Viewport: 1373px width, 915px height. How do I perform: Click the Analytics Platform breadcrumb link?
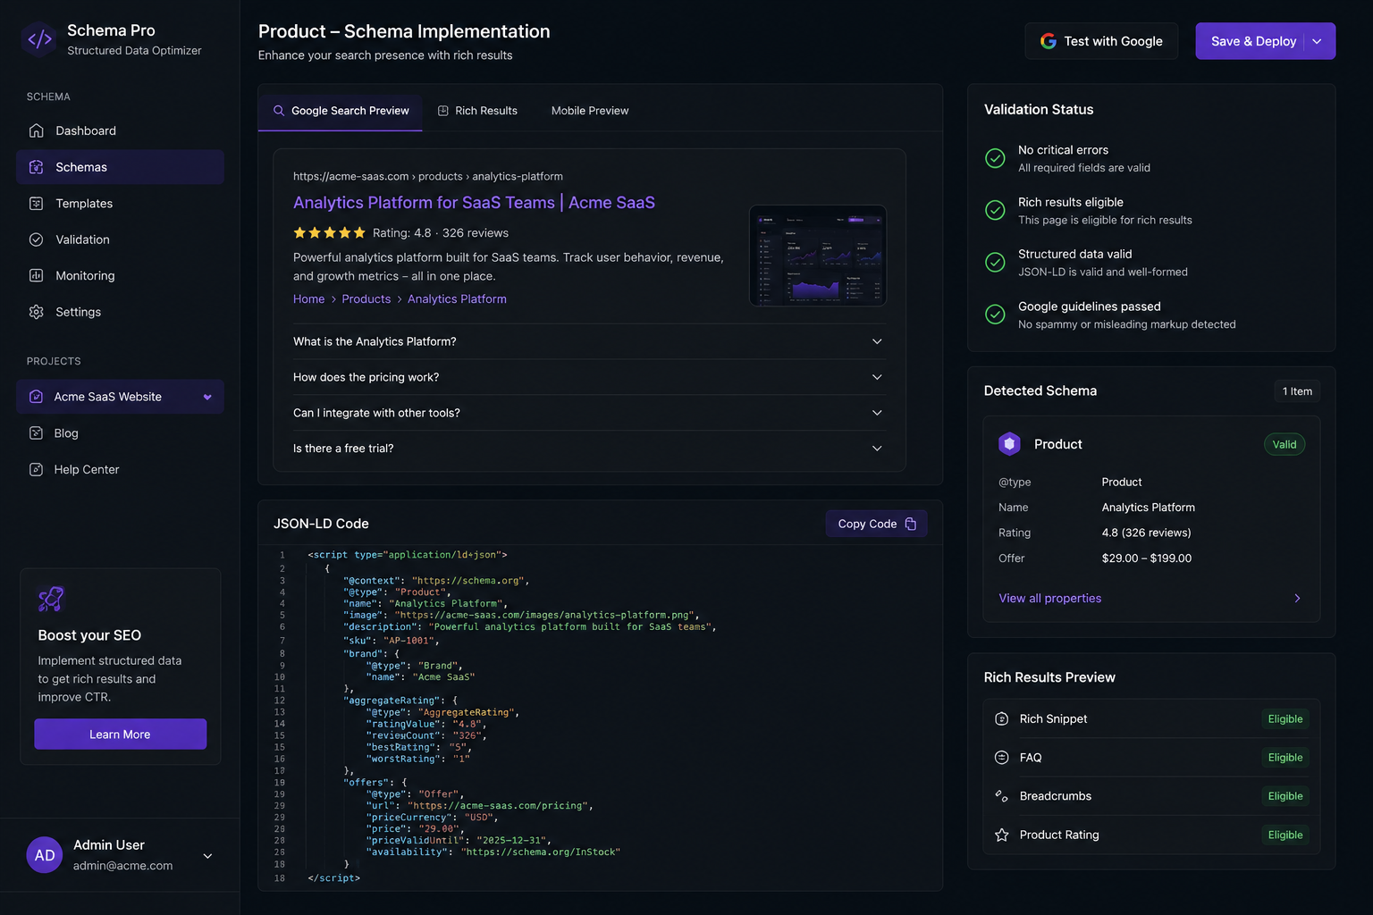click(457, 299)
